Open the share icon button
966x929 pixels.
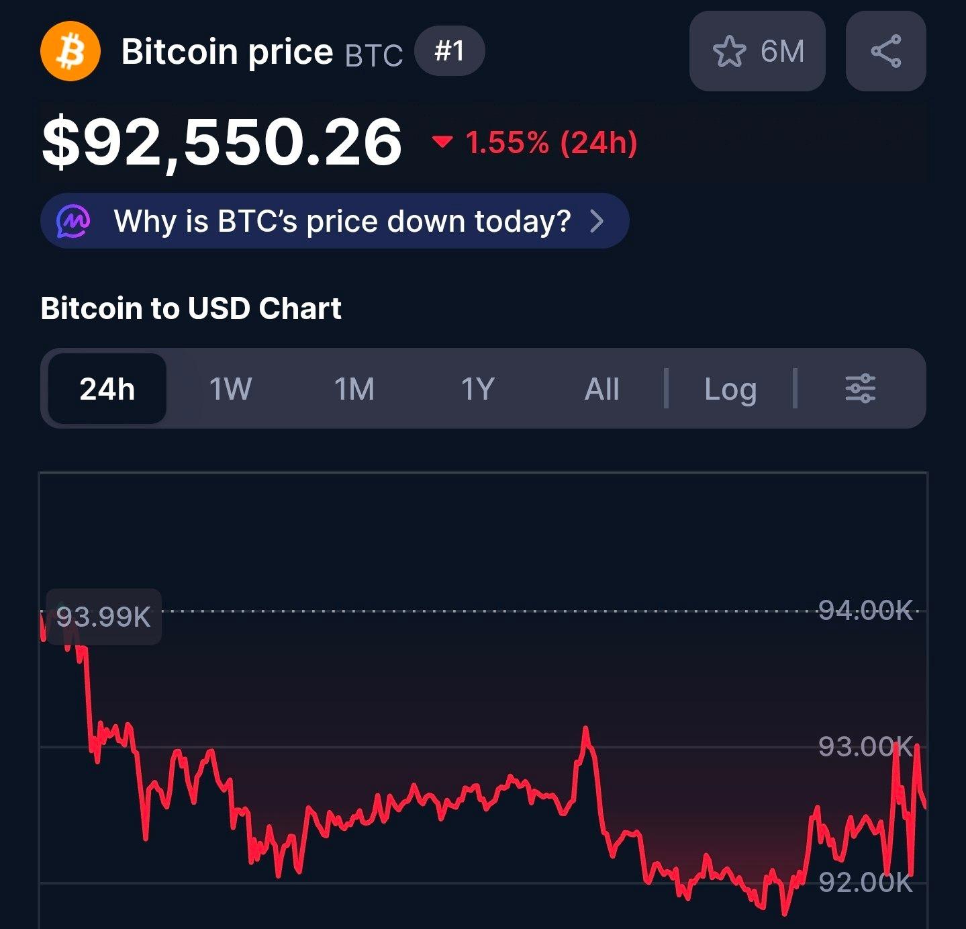coord(885,52)
